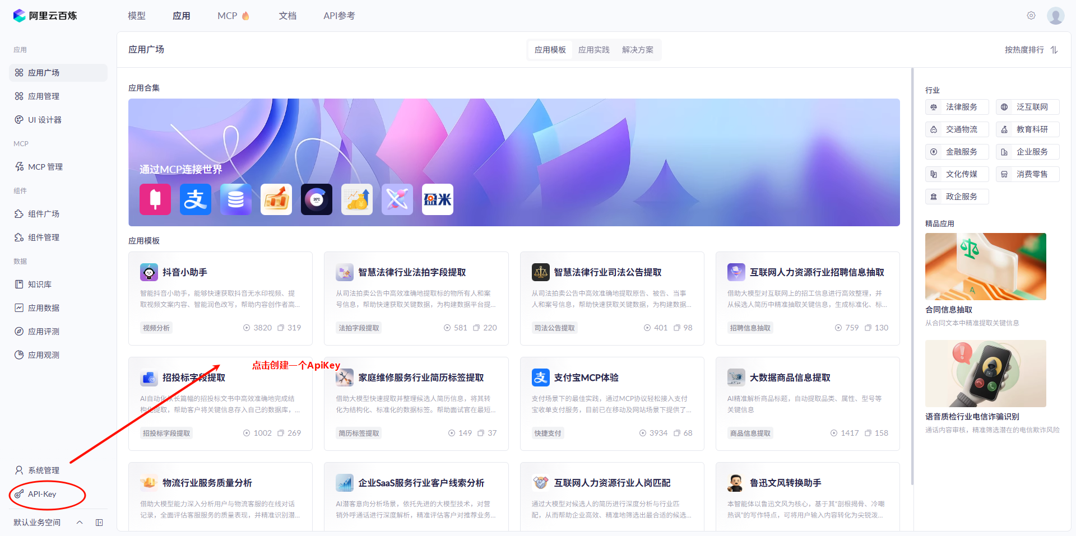Open the 模型 menu in the top bar
This screenshot has height=536, width=1076.
[x=136, y=15]
